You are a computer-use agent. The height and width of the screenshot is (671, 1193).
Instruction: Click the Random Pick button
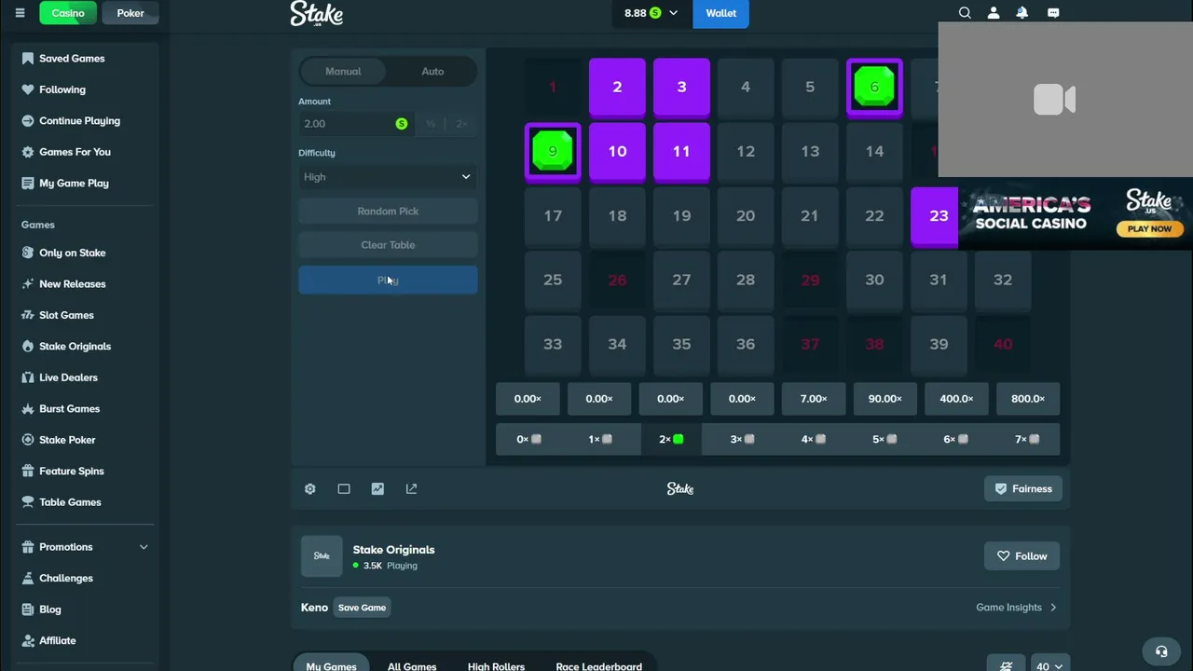point(388,211)
